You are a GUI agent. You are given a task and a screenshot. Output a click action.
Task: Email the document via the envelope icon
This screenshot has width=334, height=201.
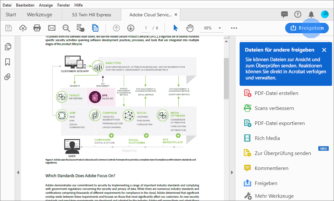51,28
